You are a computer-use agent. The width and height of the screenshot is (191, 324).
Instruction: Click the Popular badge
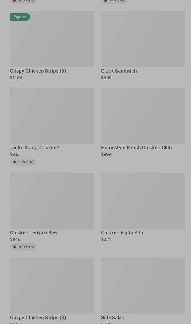click(20, 17)
